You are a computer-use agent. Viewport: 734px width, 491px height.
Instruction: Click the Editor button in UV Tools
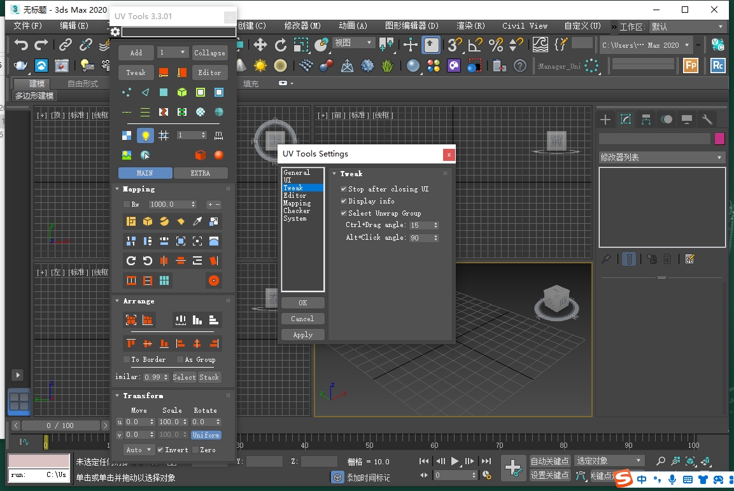209,73
